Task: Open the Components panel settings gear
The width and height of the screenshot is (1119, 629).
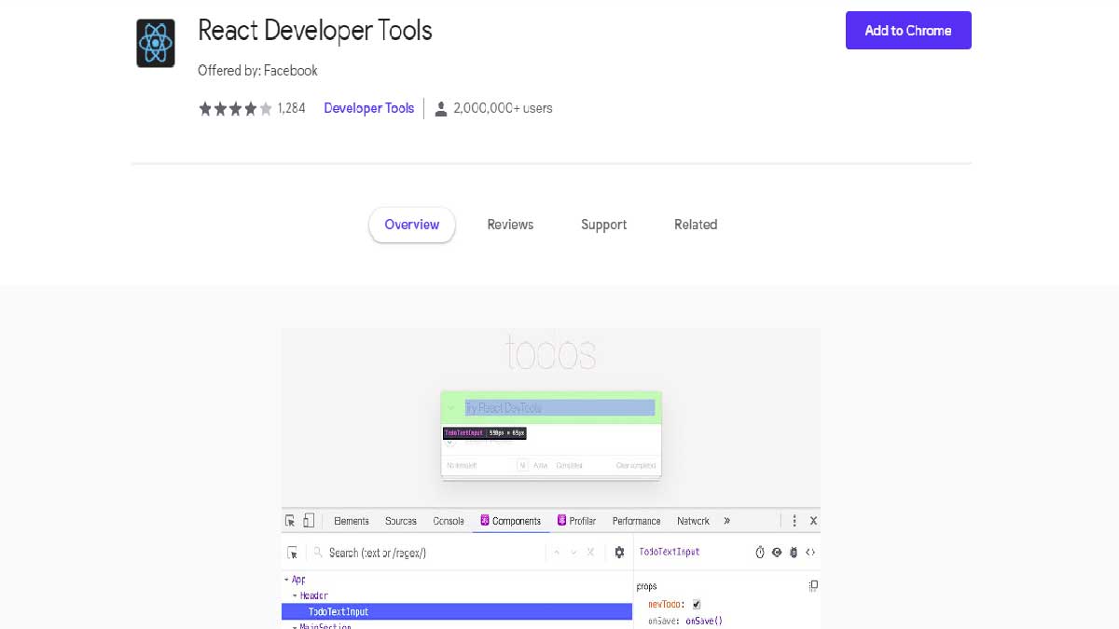Action: pyautogui.click(x=619, y=553)
